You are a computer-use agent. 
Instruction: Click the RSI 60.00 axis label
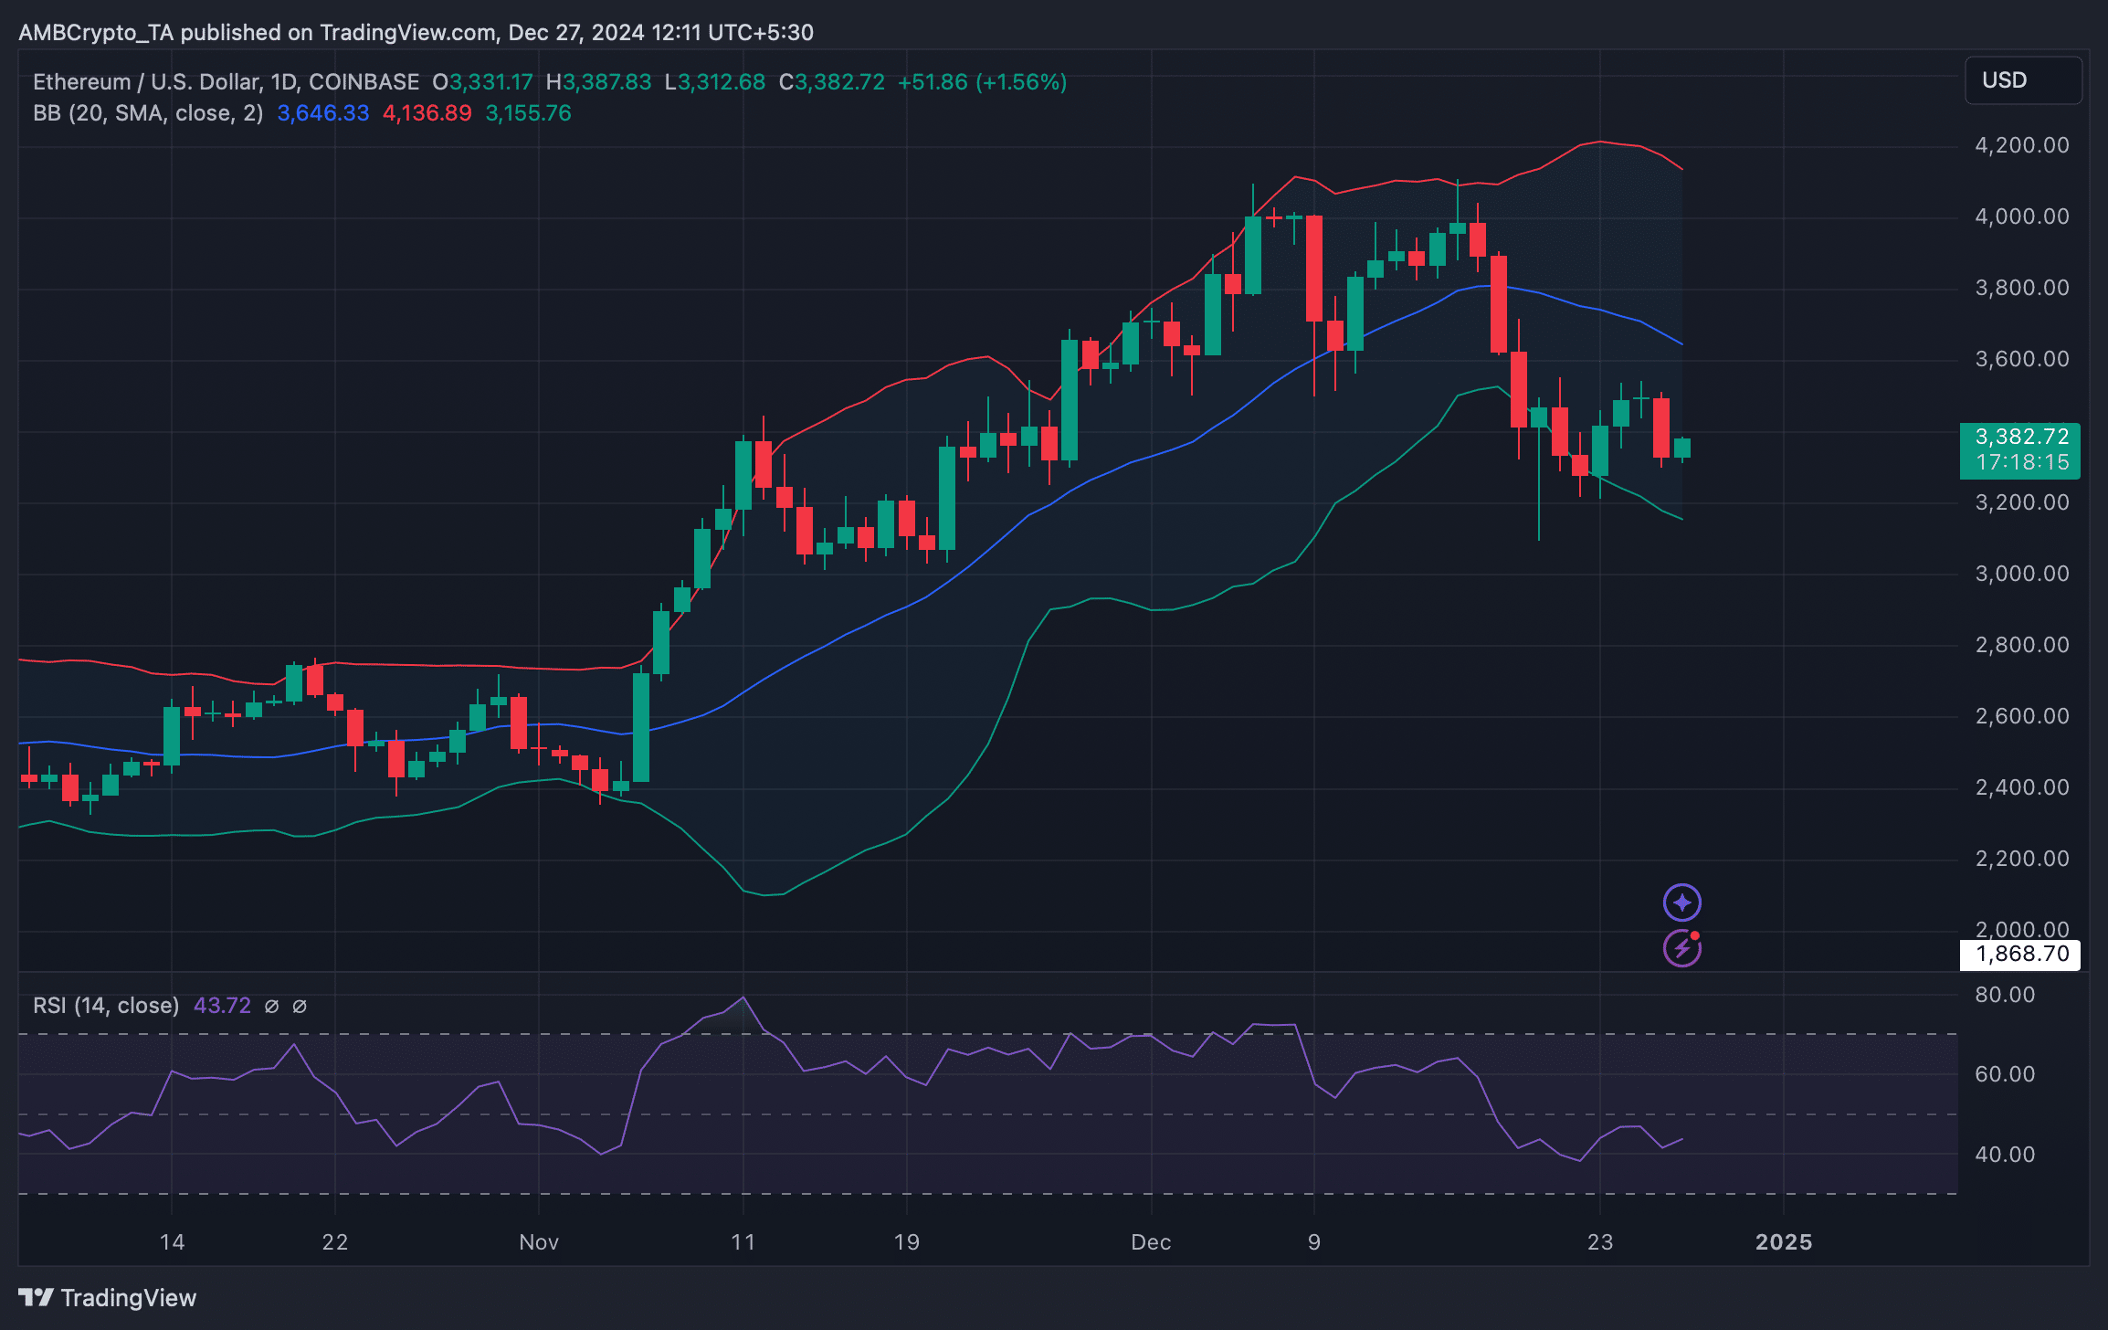pos(2005,1074)
